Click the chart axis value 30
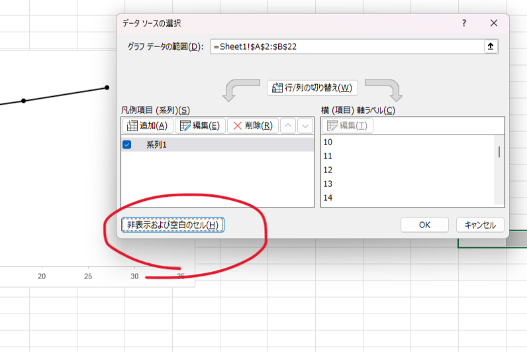 (x=134, y=276)
